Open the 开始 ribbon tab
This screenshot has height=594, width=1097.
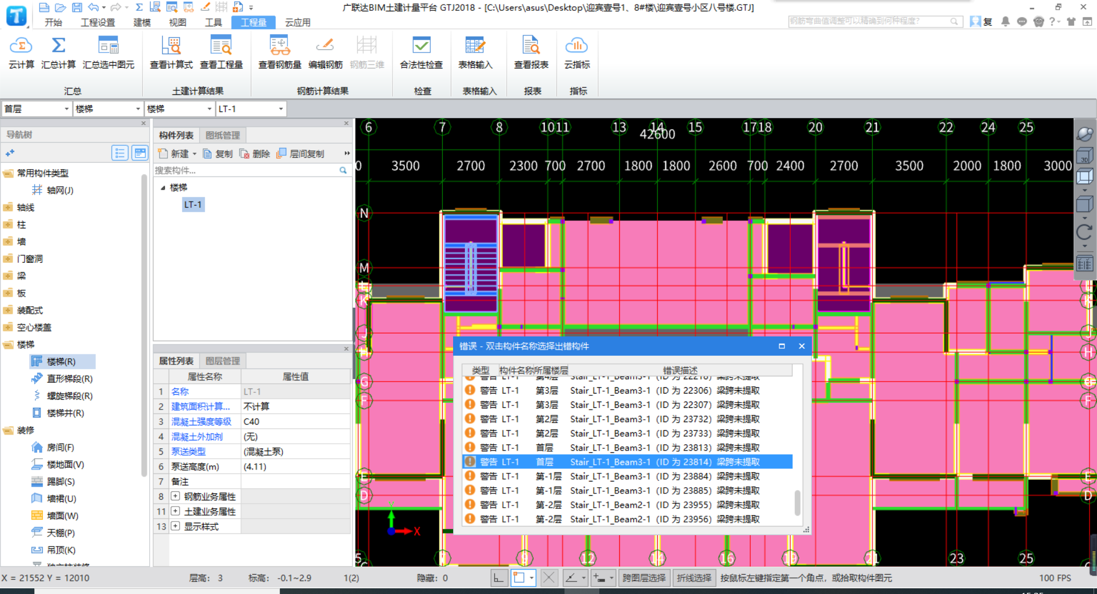(53, 22)
